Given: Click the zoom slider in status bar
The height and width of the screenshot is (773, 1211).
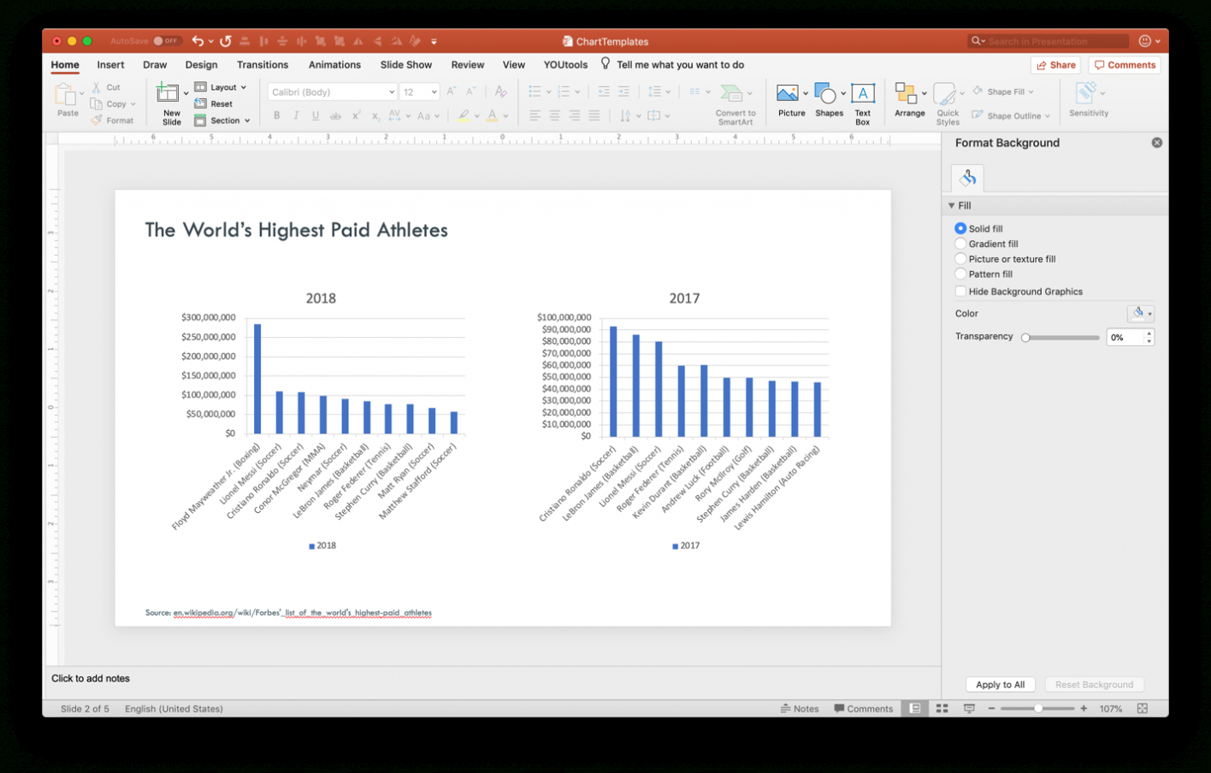Looking at the screenshot, I should click(1038, 708).
